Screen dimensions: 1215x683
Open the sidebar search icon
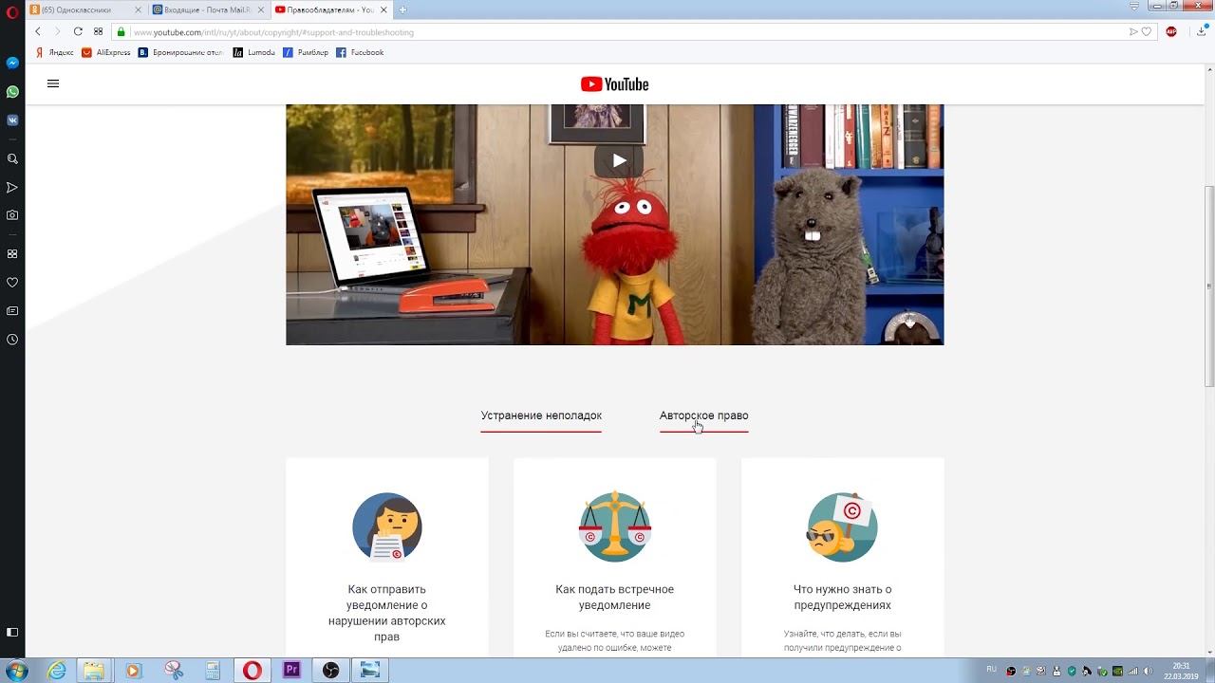12,158
